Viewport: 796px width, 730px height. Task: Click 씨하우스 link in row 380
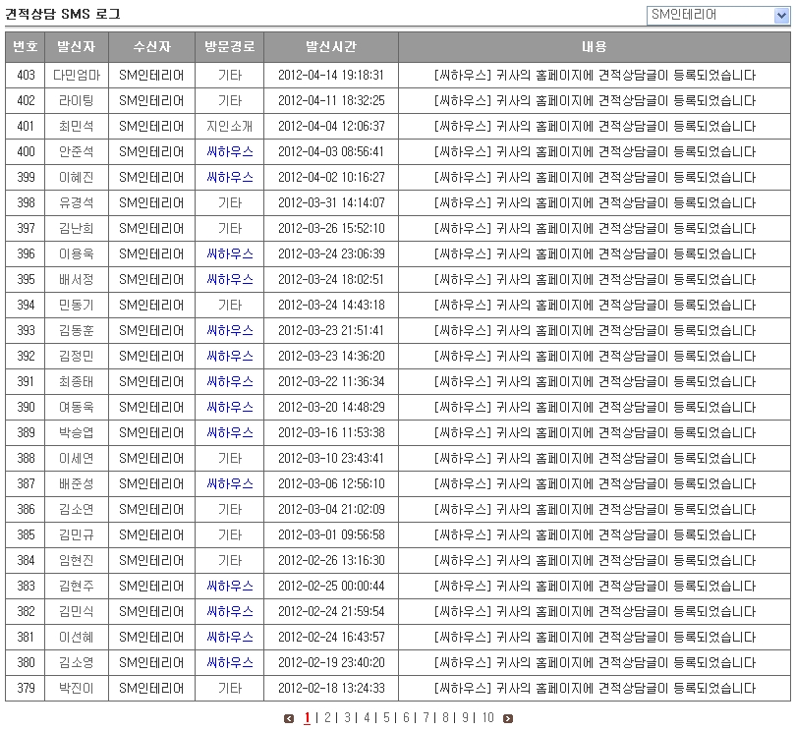pos(229,662)
